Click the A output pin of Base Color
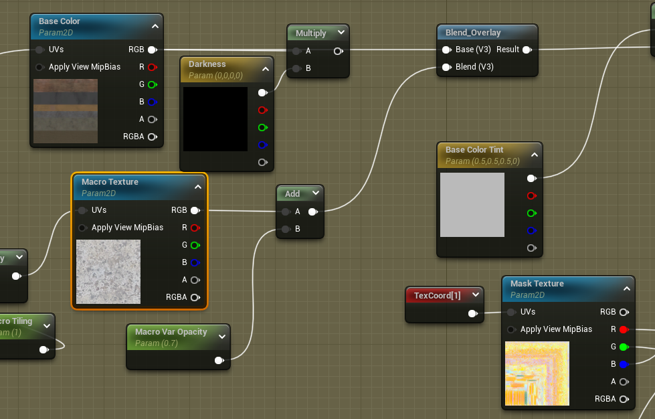Image resolution: width=655 pixels, height=419 pixels. pyautogui.click(x=153, y=120)
